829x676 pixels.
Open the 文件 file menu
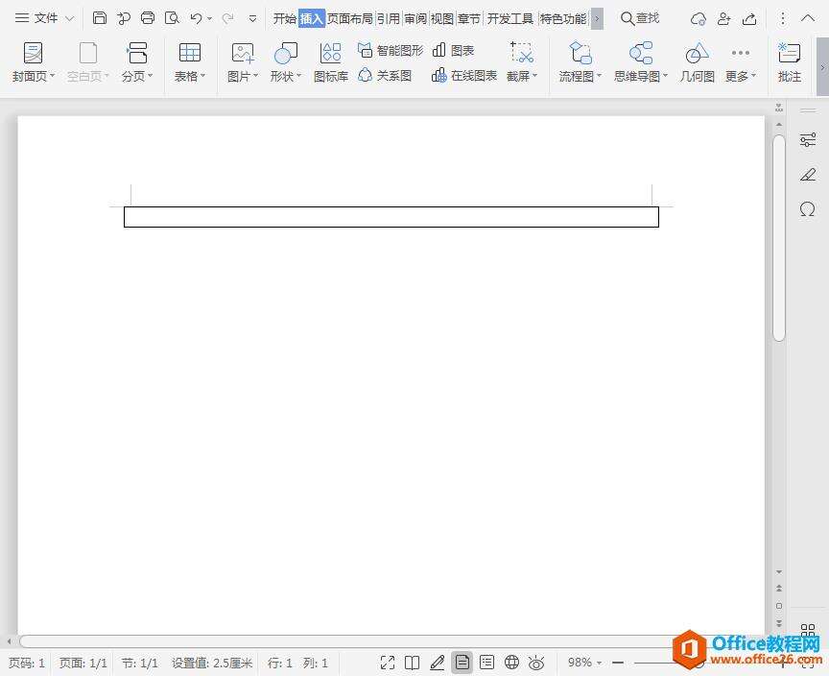[x=44, y=18]
